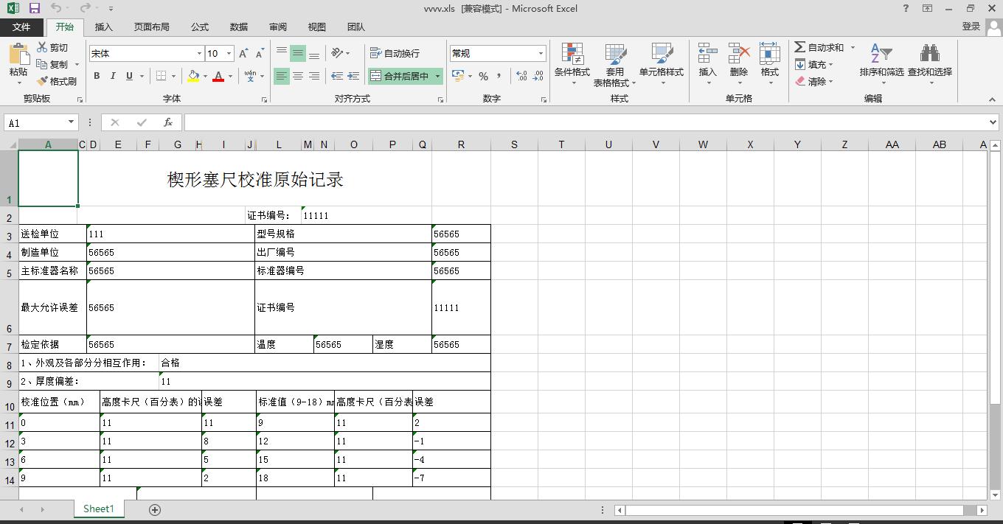Image resolution: width=1003 pixels, height=524 pixels.
Task: Switch to the Insert (插入) ribbon tab
Action: pos(104,27)
